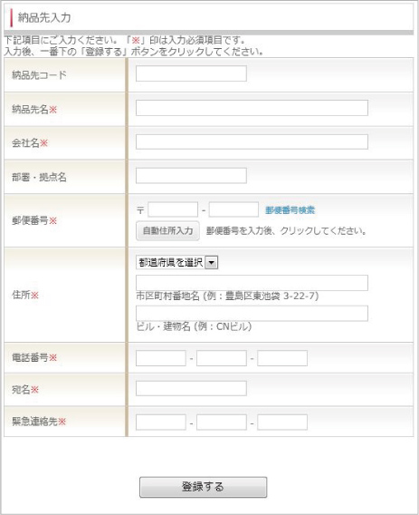419x515 pixels.
Task: Focus the last 緊急連絡先 box
Action: point(282,422)
